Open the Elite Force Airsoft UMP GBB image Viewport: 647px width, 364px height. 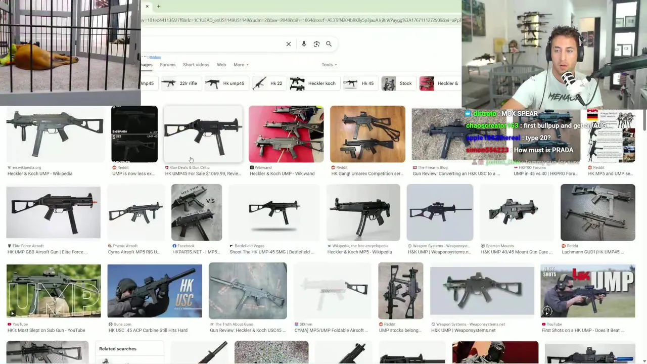click(54, 212)
